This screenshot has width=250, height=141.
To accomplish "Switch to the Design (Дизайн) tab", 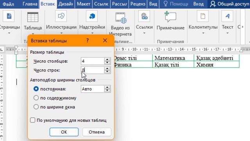I will coord(66,4).
